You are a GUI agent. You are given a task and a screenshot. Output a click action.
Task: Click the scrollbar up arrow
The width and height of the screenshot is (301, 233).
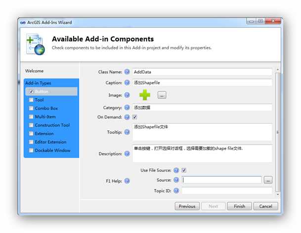278,70
